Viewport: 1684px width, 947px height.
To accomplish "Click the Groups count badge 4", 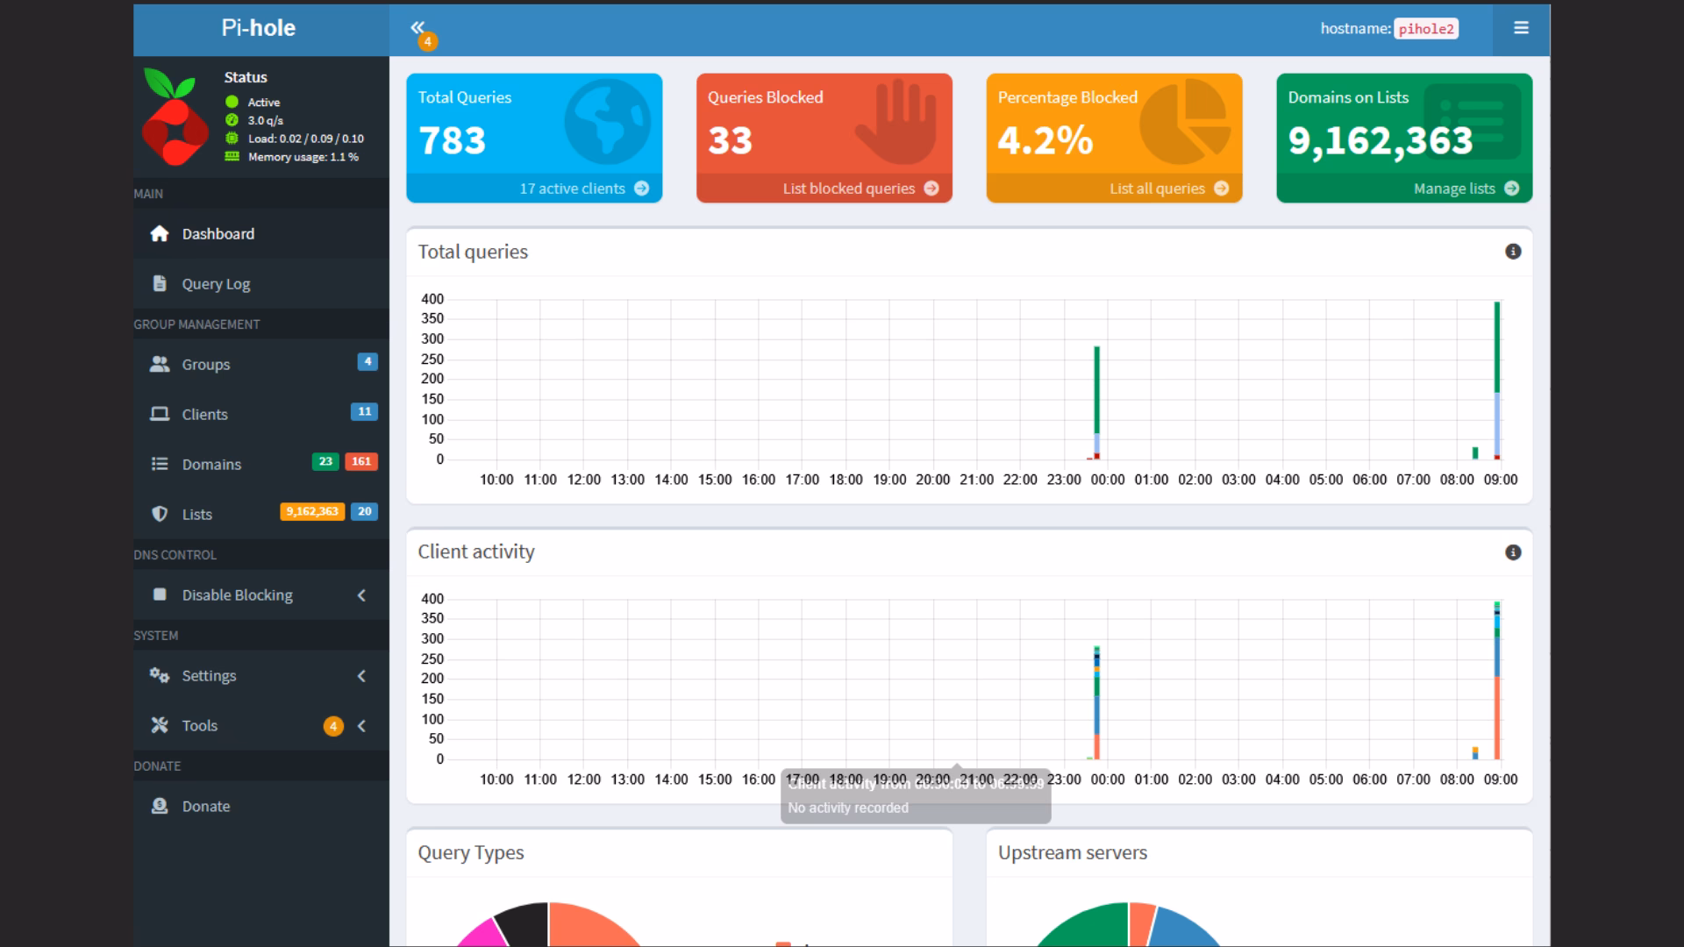I will [x=367, y=361].
